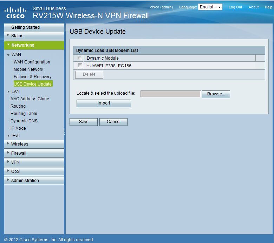Click the Cisco logo icon
This screenshot has height=243, width=274.
tap(15, 12)
